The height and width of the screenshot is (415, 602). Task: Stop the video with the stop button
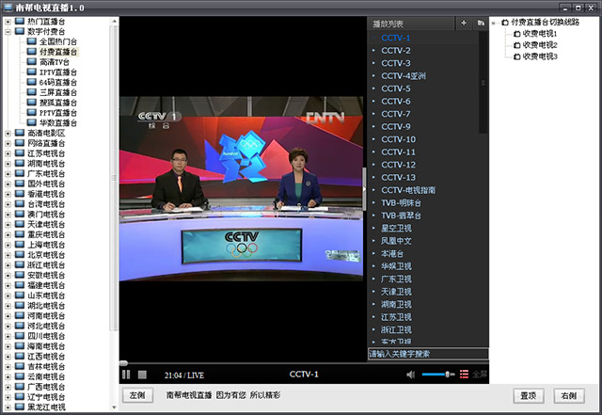click(x=142, y=375)
